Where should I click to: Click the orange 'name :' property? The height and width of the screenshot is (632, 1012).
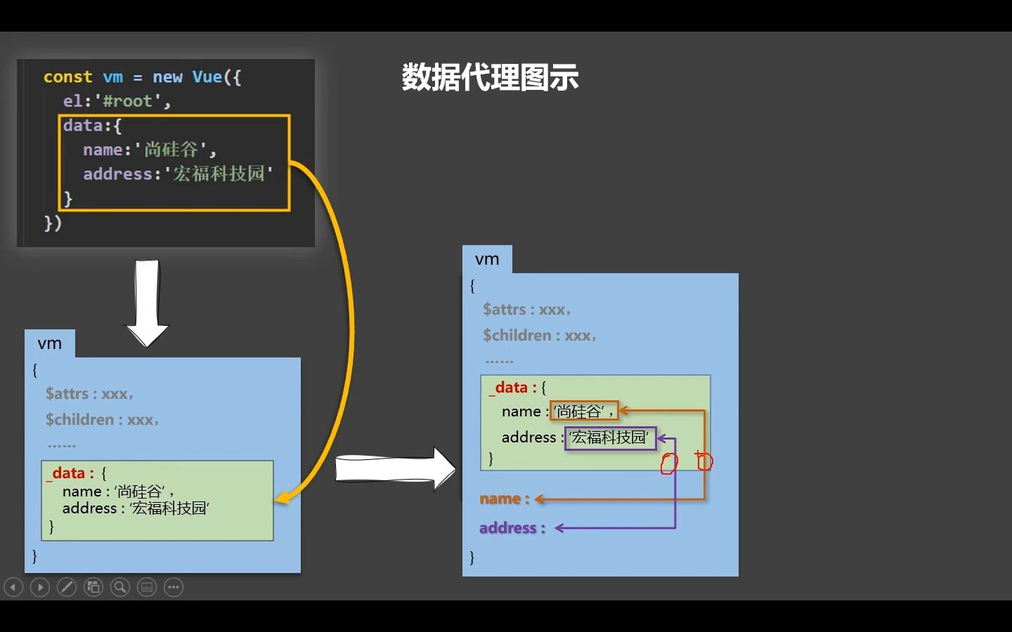(504, 499)
